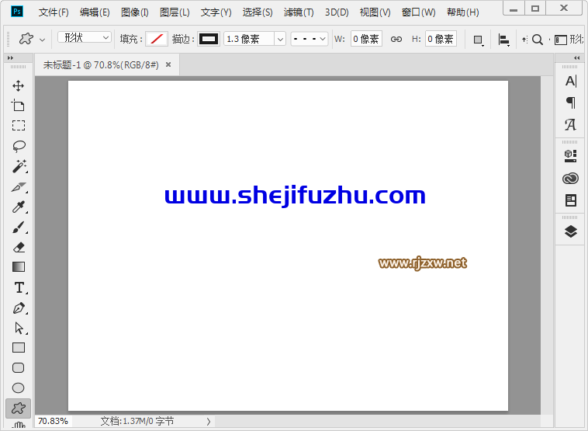Viewport: 588px width, 431px height.
Task: Open the stroke width 1.3 像素 dropdown arrow
Action: (x=280, y=39)
